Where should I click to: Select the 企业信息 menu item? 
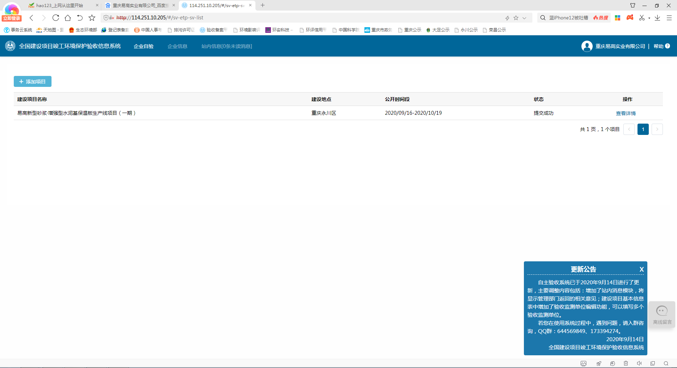coord(177,46)
